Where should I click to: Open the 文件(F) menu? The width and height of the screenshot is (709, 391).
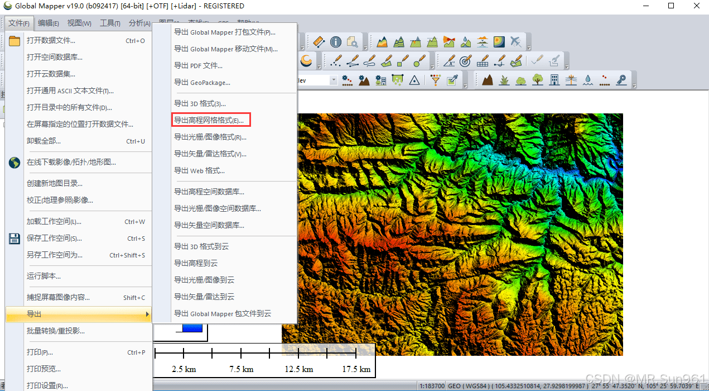pyautogui.click(x=19, y=23)
